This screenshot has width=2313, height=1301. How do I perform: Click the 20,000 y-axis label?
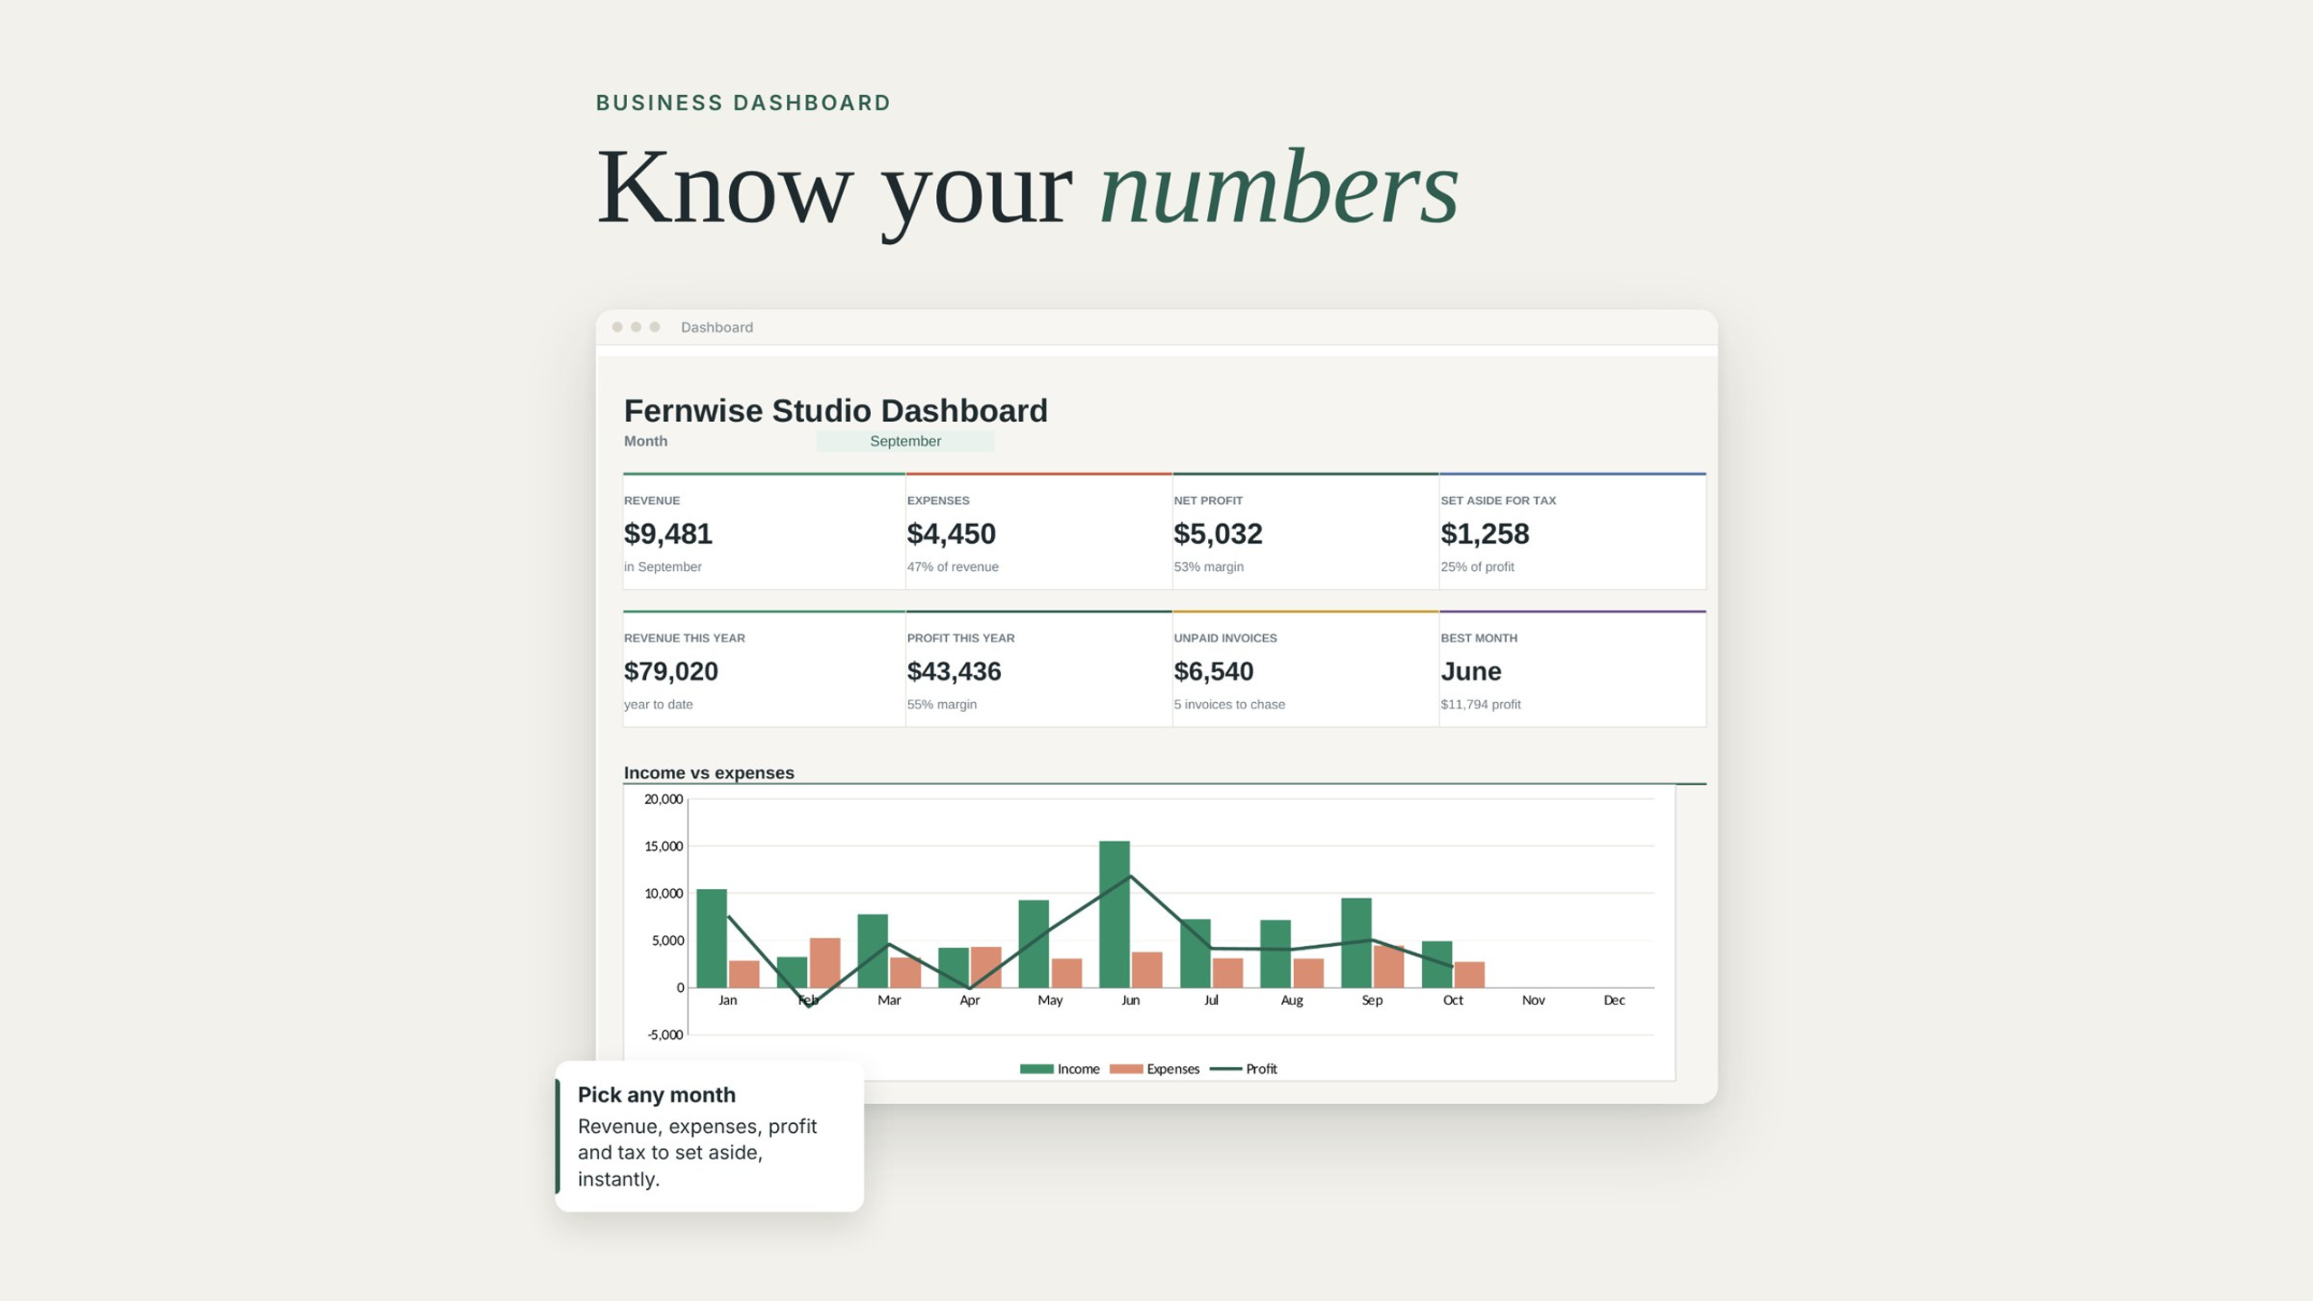tap(663, 799)
